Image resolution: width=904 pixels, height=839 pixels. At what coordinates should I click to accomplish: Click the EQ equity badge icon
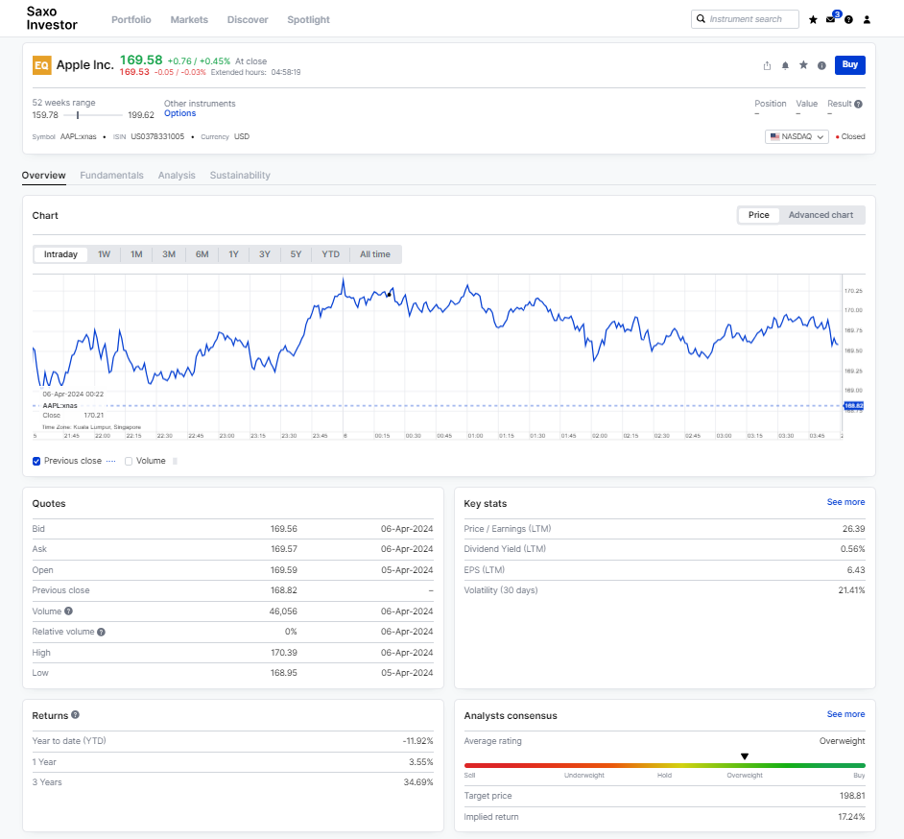click(x=41, y=65)
